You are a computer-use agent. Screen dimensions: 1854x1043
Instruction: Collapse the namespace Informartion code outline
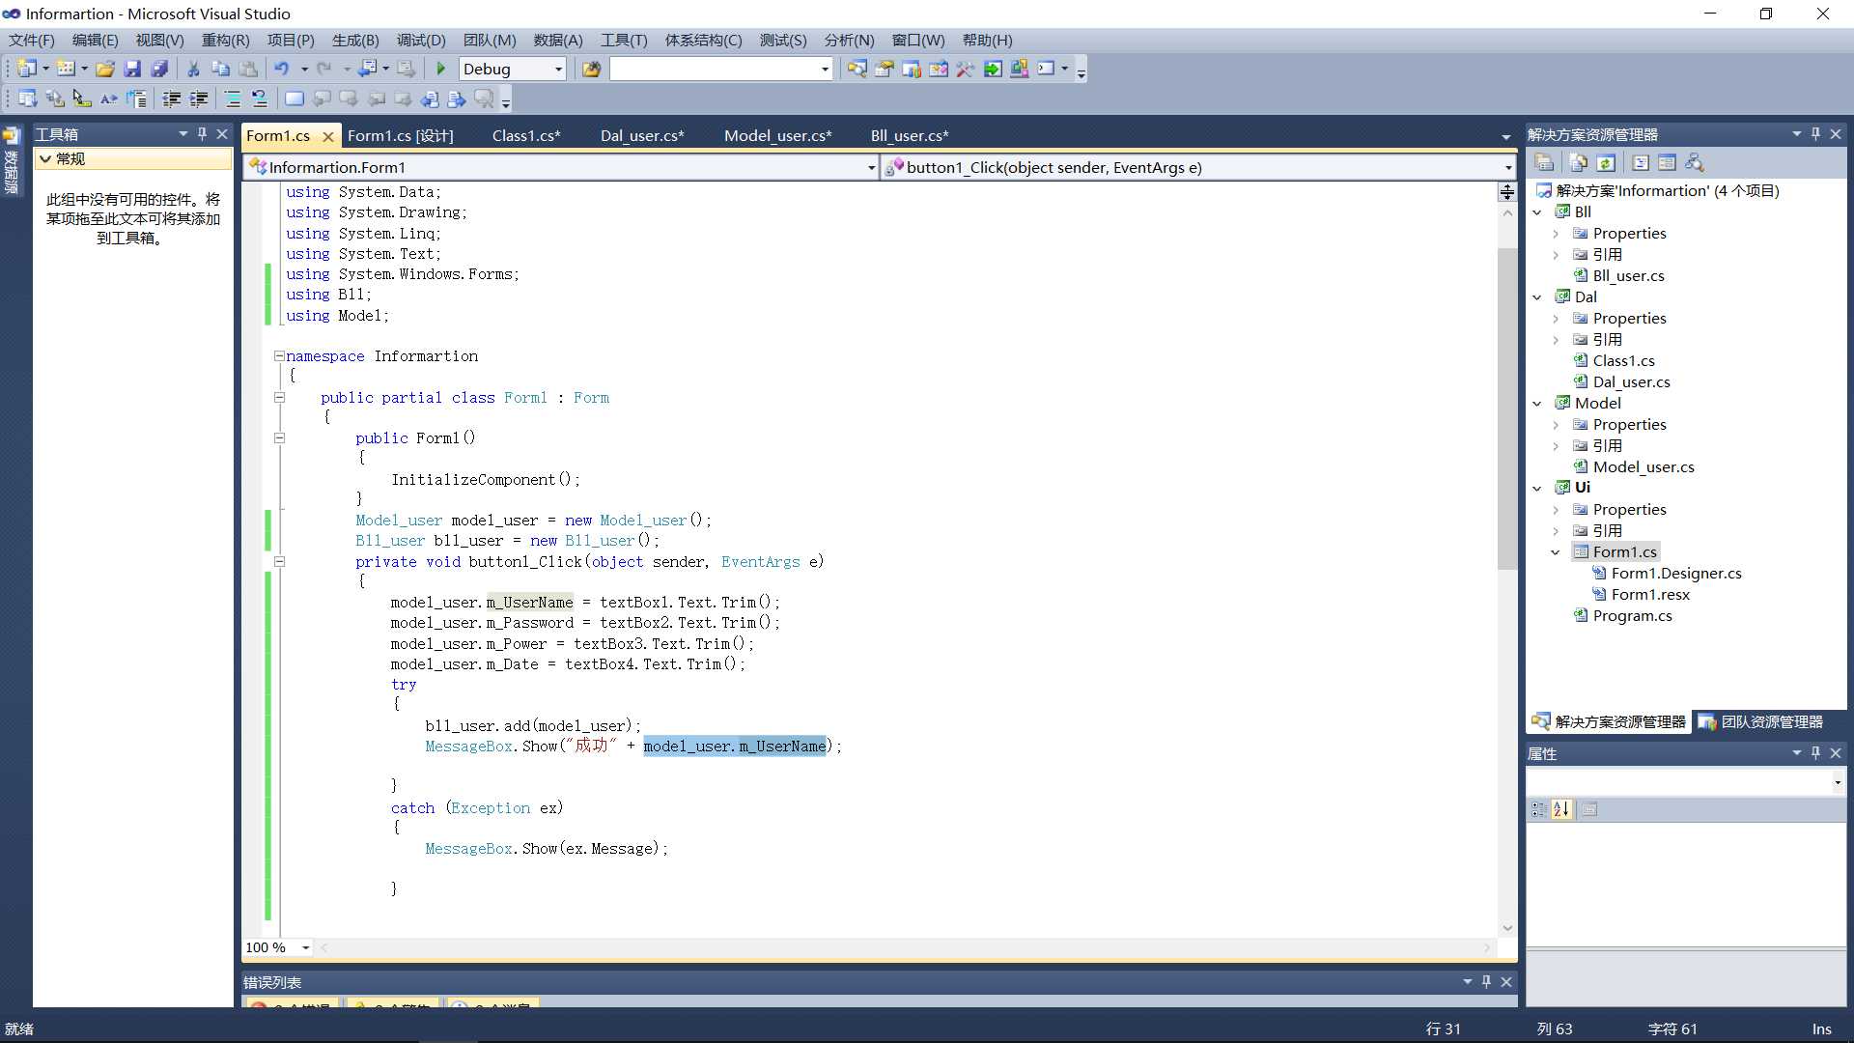(279, 355)
